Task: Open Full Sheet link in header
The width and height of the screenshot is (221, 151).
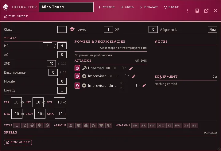Action: [16, 16]
